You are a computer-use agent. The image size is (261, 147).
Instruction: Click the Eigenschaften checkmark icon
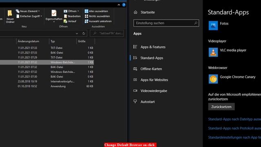click(x=54, y=13)
